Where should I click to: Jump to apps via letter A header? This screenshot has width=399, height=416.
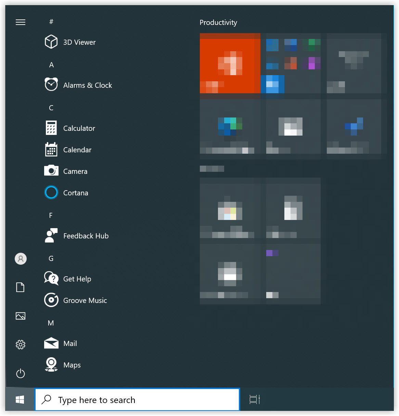pyautogui.click(x=51, y=65)
